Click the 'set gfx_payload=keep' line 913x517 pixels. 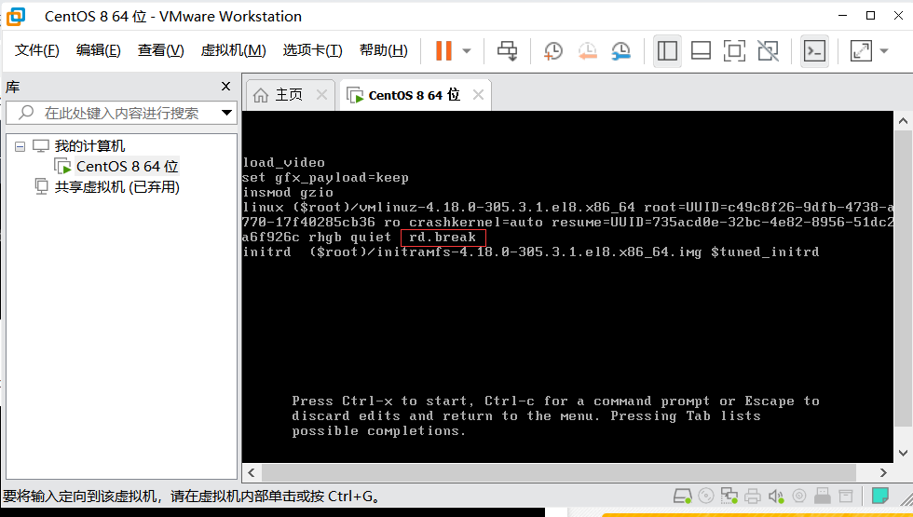click(x=325, y=178)
